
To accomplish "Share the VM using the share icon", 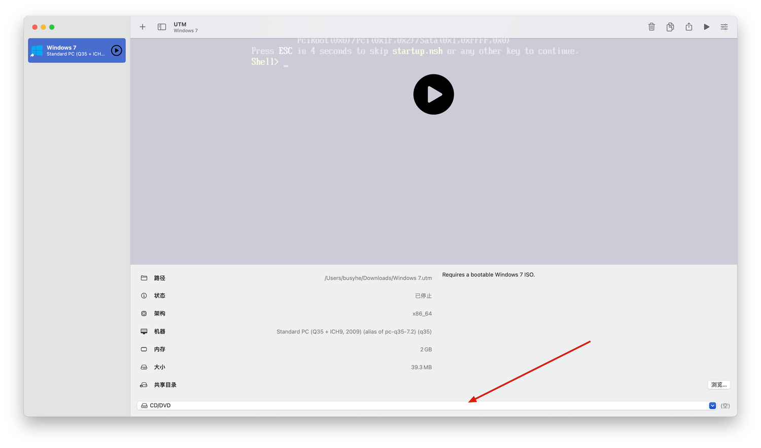I will click(x=688, y=27).
